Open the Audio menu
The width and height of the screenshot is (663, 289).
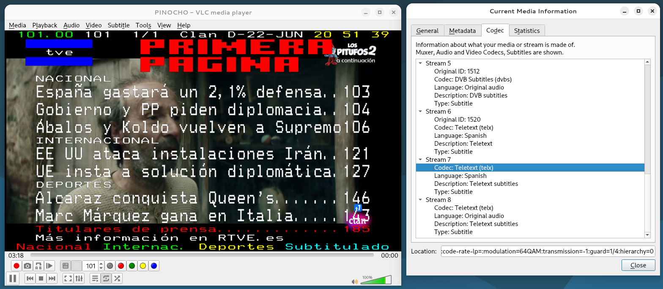coord(72,25)
